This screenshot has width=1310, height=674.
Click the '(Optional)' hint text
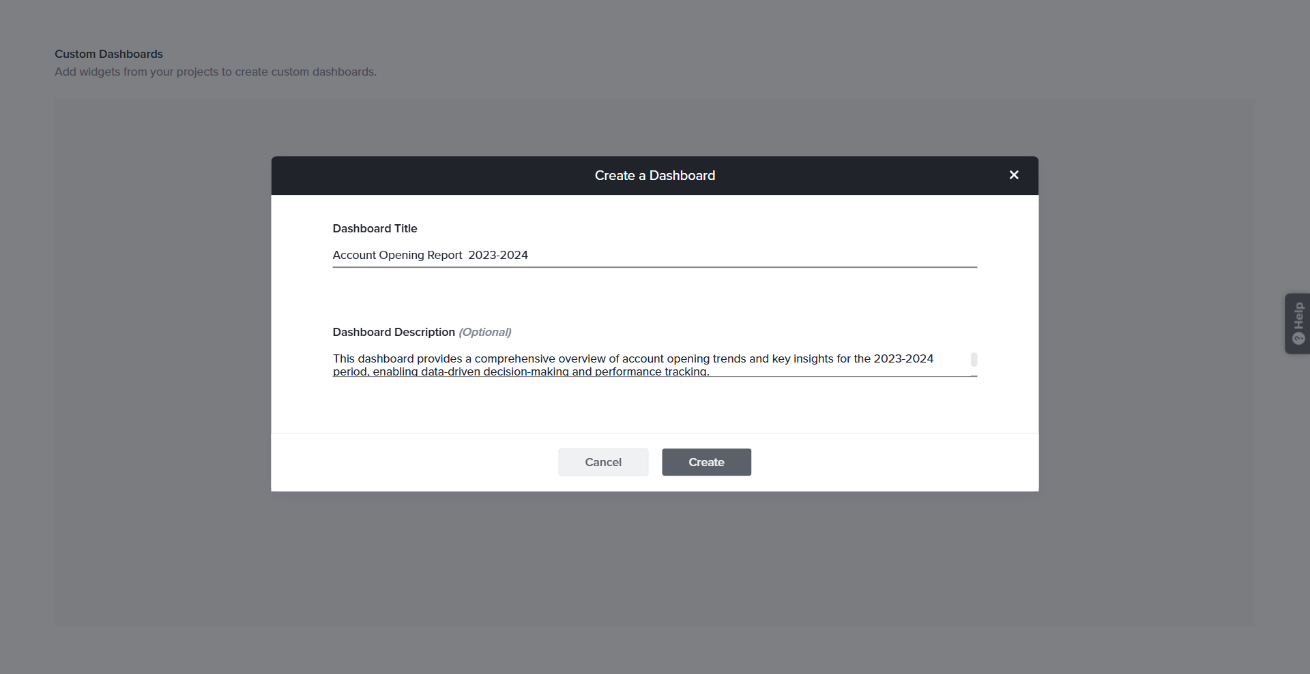tap(484, 333)
